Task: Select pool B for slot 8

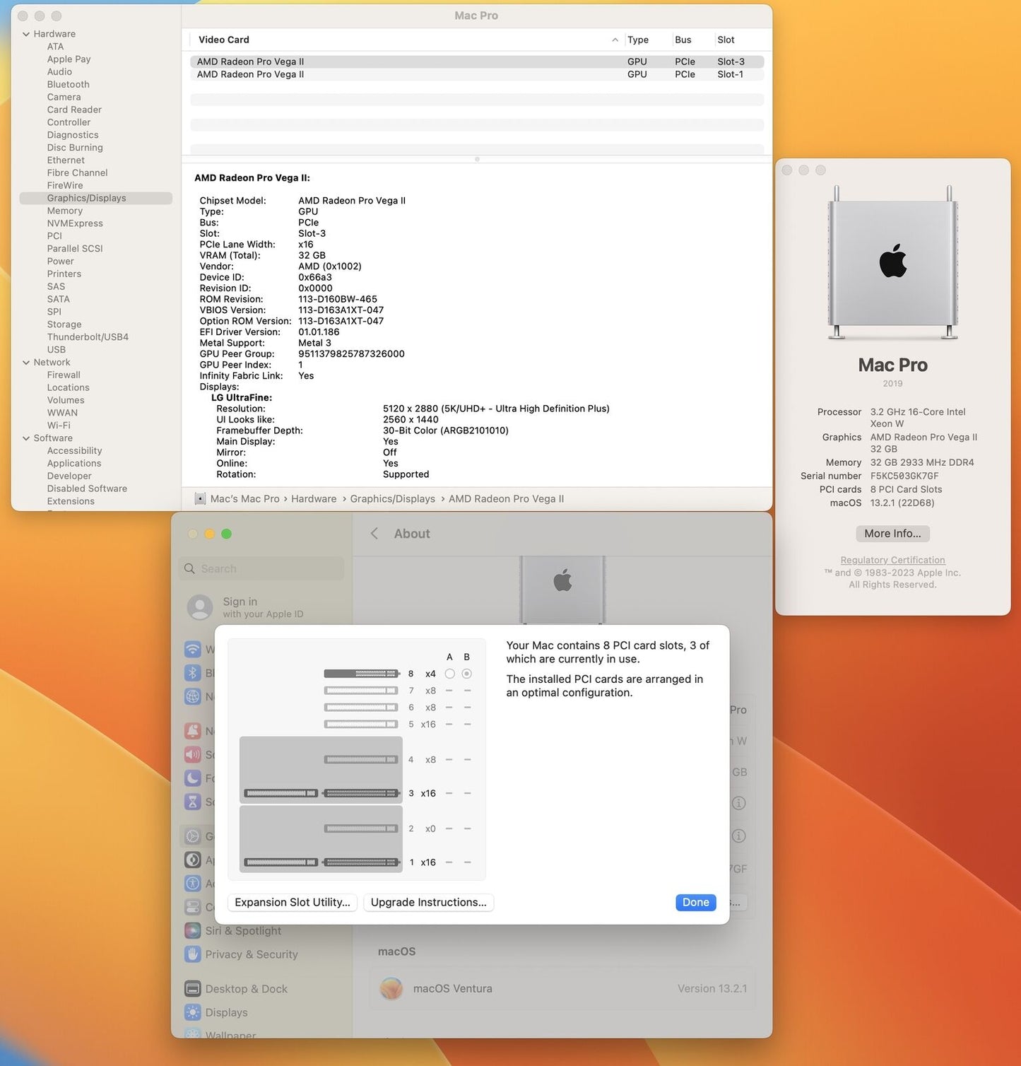Action: (466, 674)
